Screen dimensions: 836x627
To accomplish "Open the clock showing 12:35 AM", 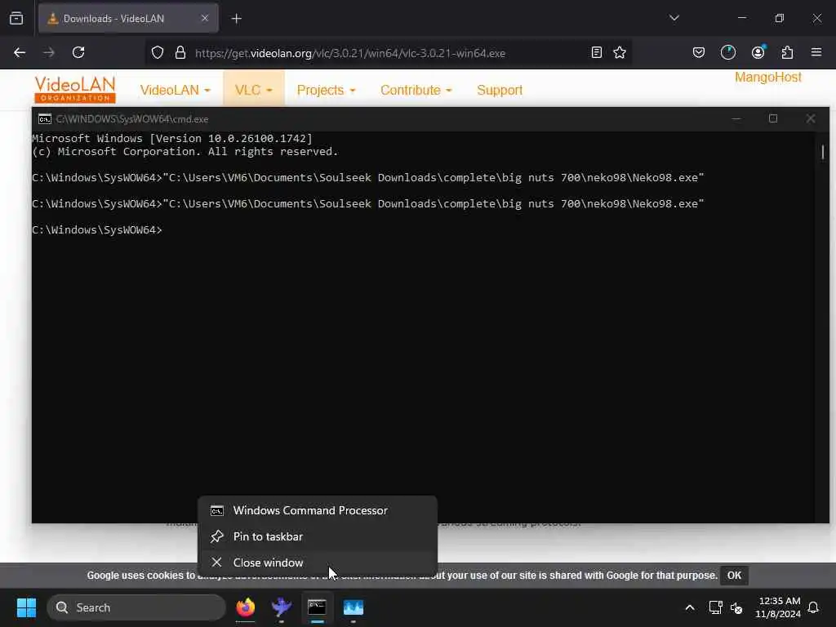I will point(778,607).
